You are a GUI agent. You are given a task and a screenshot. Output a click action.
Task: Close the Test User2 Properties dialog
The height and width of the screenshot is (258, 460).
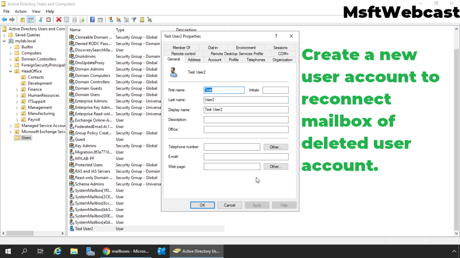291,36
